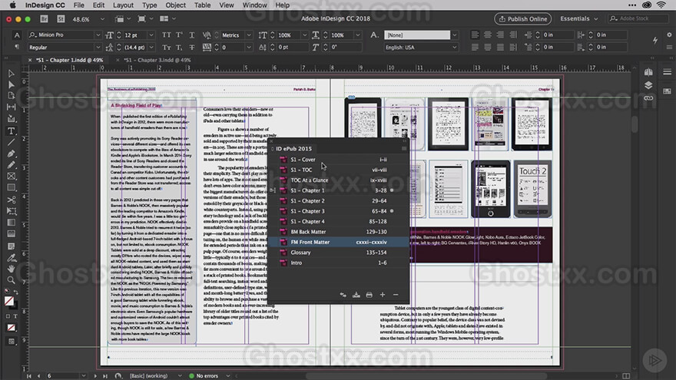Click Print the Book icon
Viewport: 676px width, 380px height.
pyautogui.click(x=369, y=295)
